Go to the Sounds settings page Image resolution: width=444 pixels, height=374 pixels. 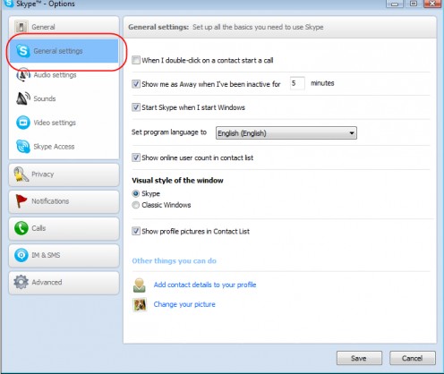coord(64,98)
